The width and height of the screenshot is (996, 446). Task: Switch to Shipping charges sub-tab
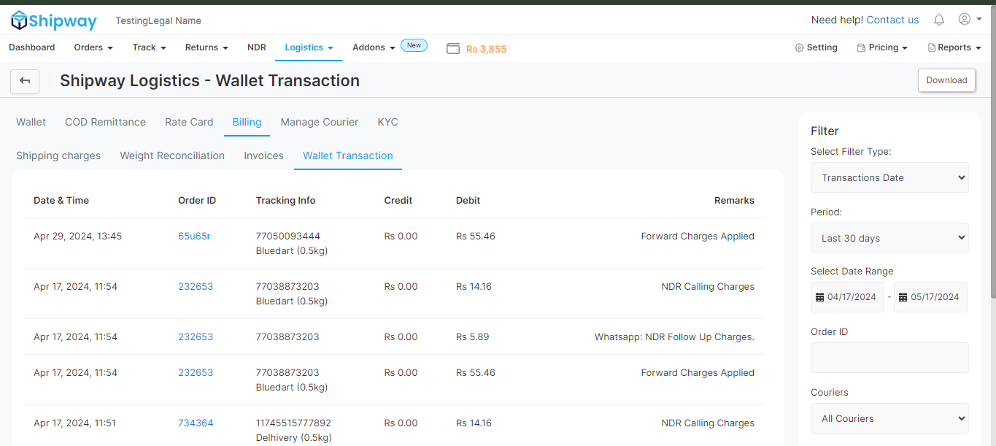click(58, 155)
